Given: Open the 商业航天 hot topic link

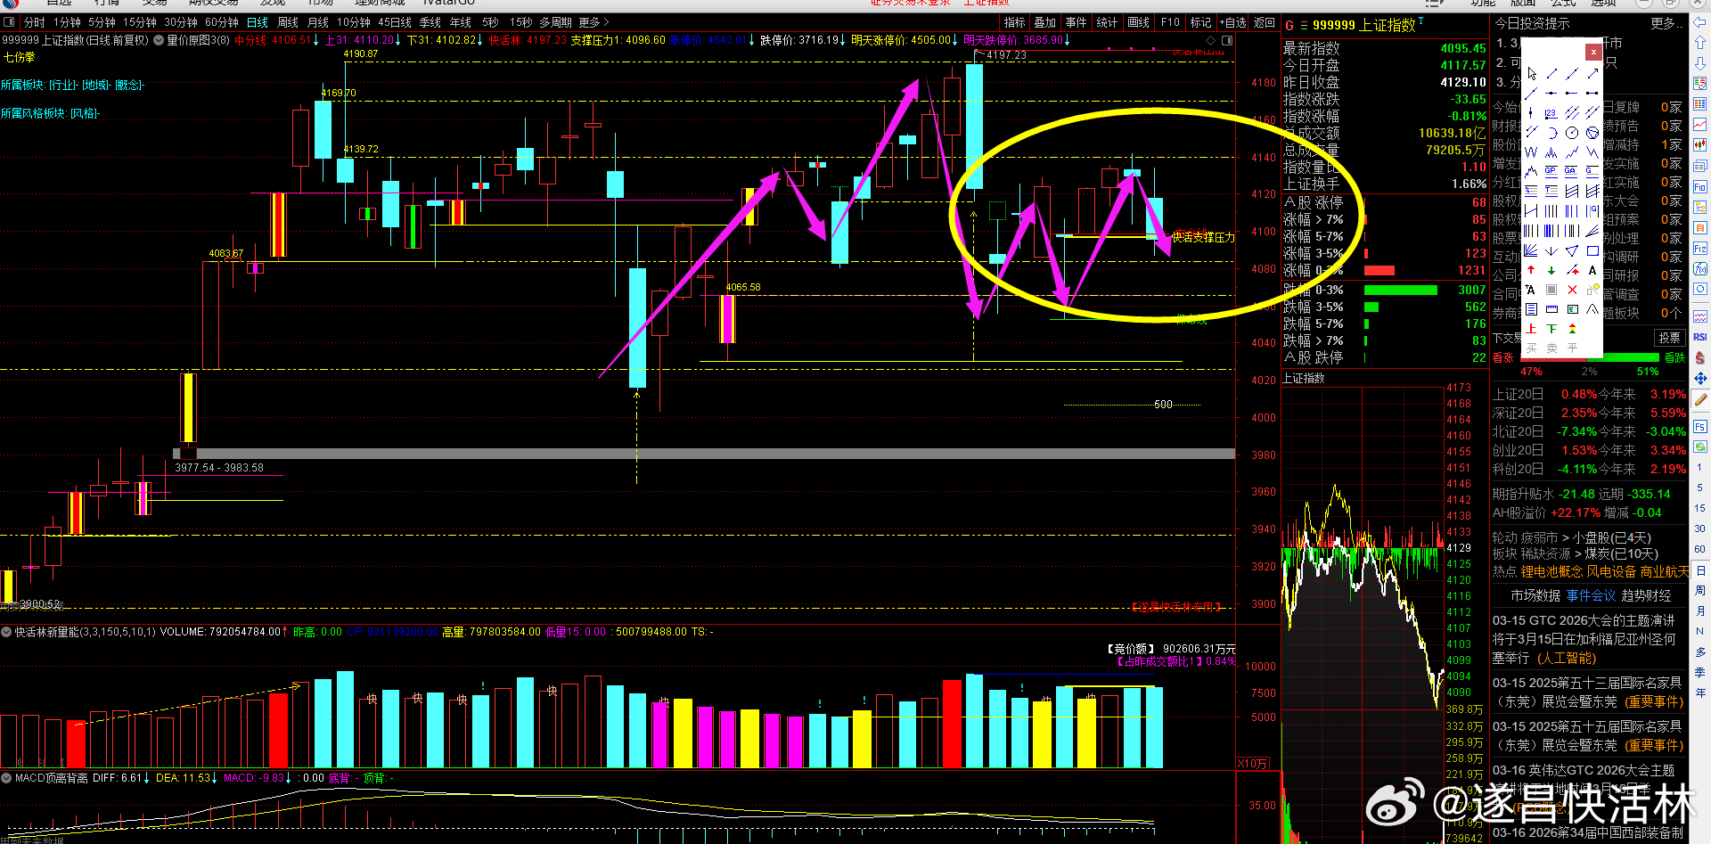Looking at the screenshot, I should [1664, 571].
